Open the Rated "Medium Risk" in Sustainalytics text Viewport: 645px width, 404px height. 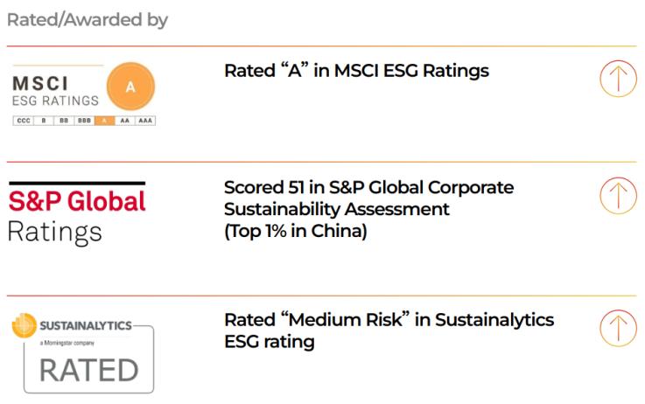[x=389, y=331]
